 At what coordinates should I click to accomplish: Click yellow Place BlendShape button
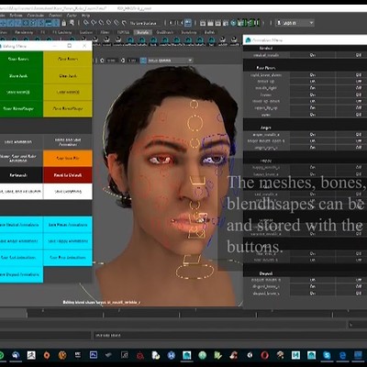click(68, 108)
